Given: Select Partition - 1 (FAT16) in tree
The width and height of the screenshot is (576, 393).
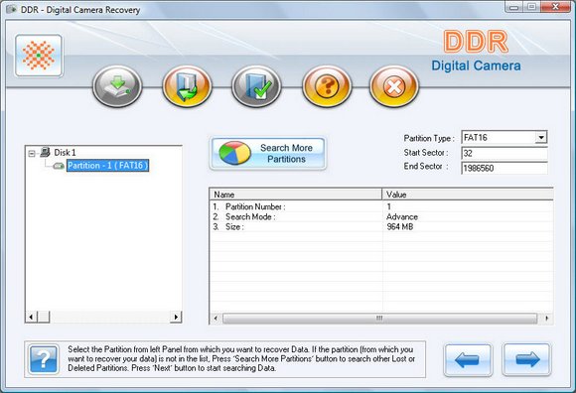Looking at the screenshot, I should (107, 166).
